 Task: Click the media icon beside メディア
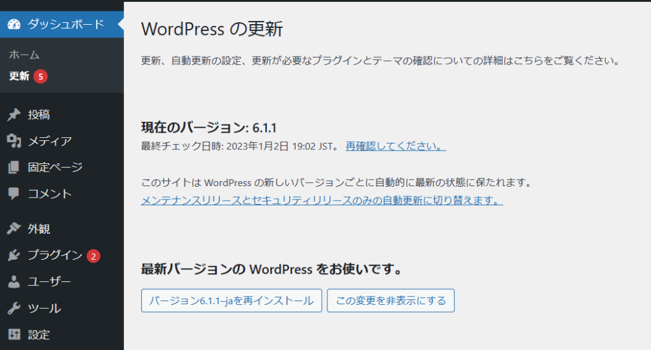pos(14,141)
